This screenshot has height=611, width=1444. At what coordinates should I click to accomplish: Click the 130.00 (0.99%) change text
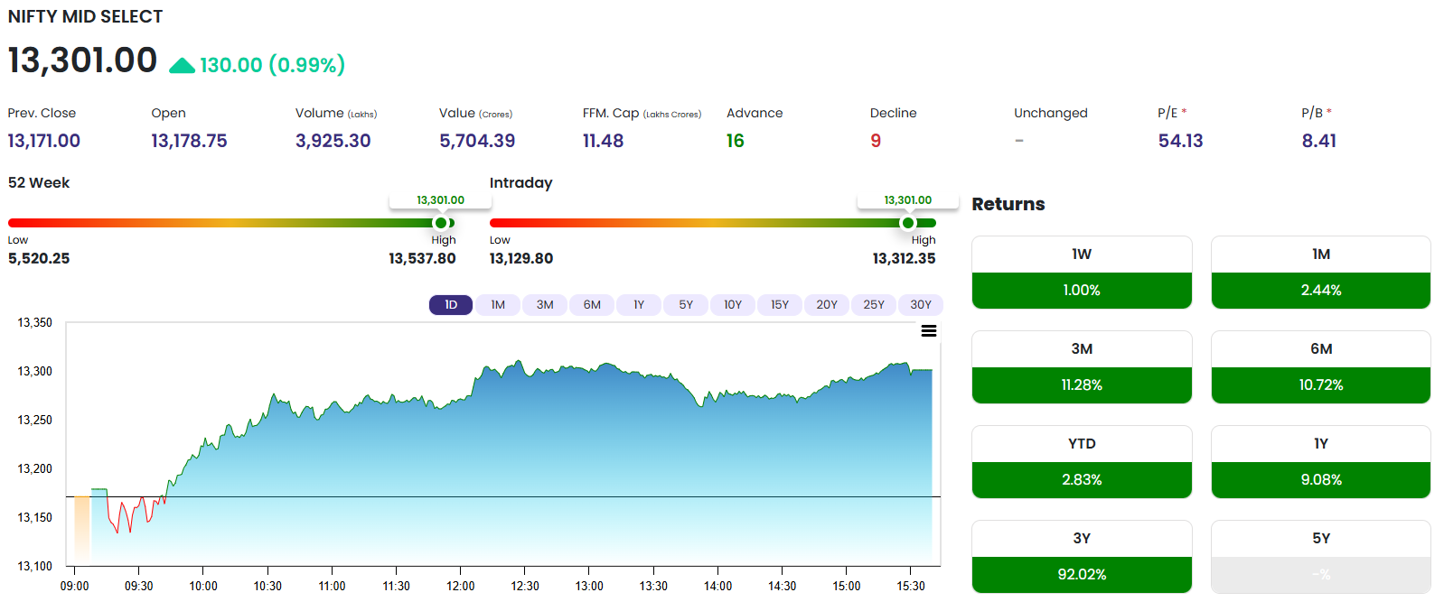[272, 65]
